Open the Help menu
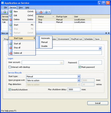 point(27,7)
